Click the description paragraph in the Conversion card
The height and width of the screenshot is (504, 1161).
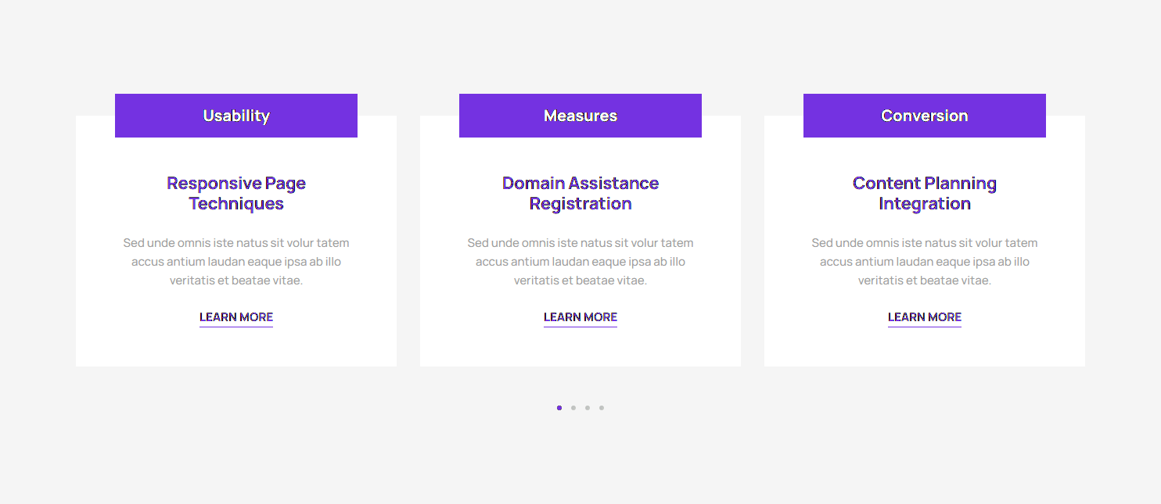coord(925,262)
